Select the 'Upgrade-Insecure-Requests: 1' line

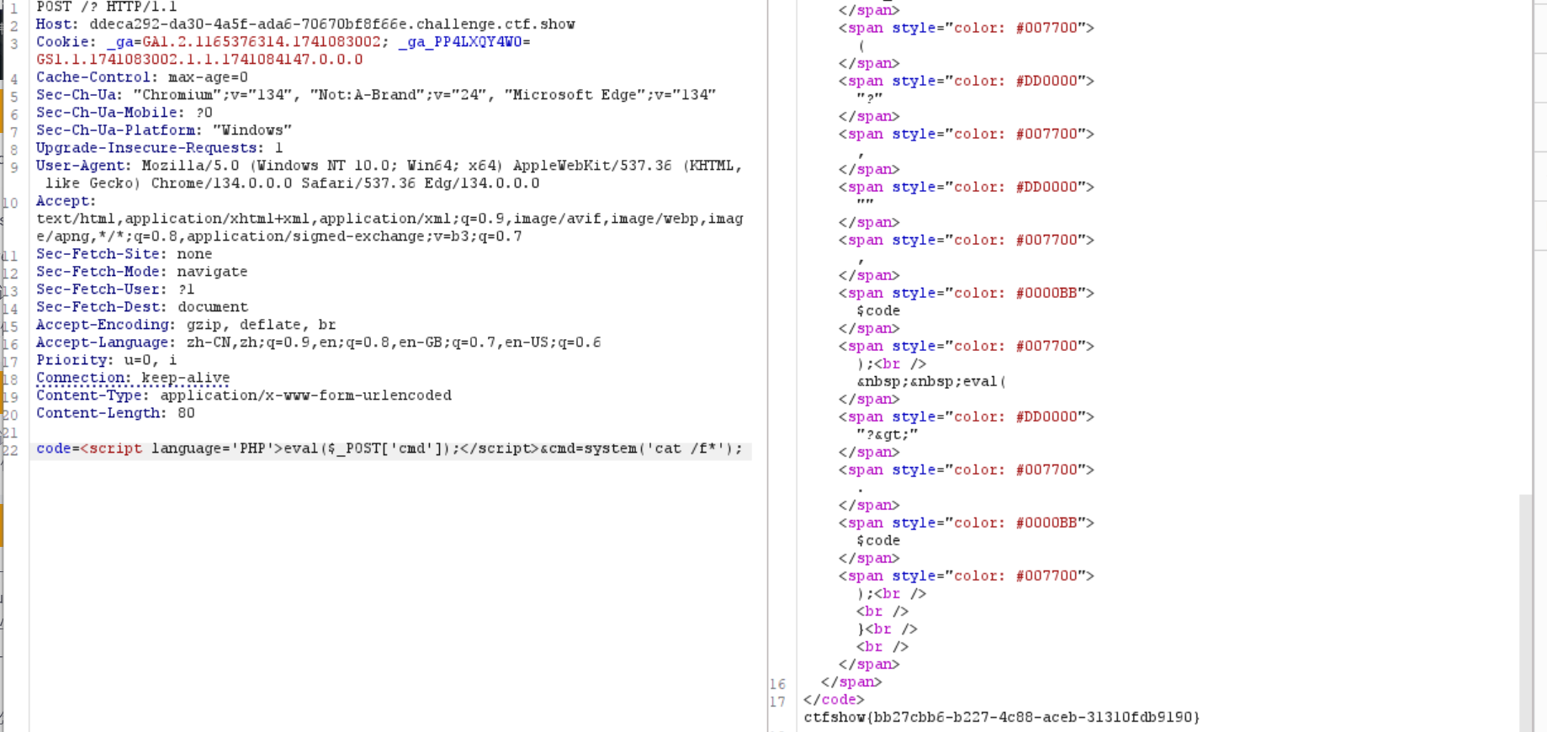click(x=160, y=148)
